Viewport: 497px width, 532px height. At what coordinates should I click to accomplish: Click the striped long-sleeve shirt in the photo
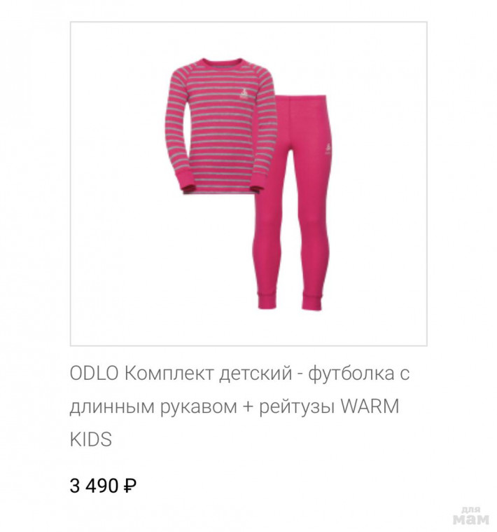point(221,126)
